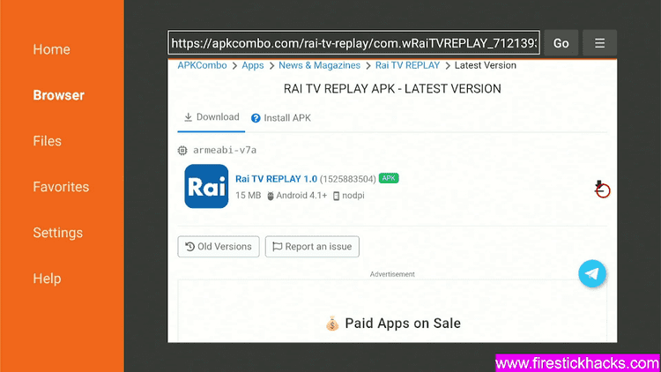
Task: Click the URL address input field
Action: click(x=353, y=42)
